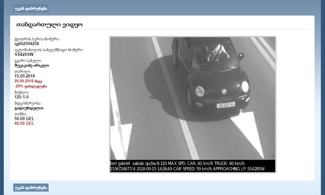
Task: Select the ticket number აგ002594258
Action: [27, 44]
